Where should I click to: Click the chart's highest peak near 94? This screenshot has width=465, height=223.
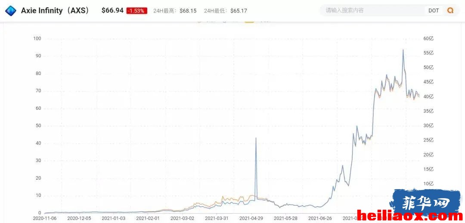pos(403,50)
